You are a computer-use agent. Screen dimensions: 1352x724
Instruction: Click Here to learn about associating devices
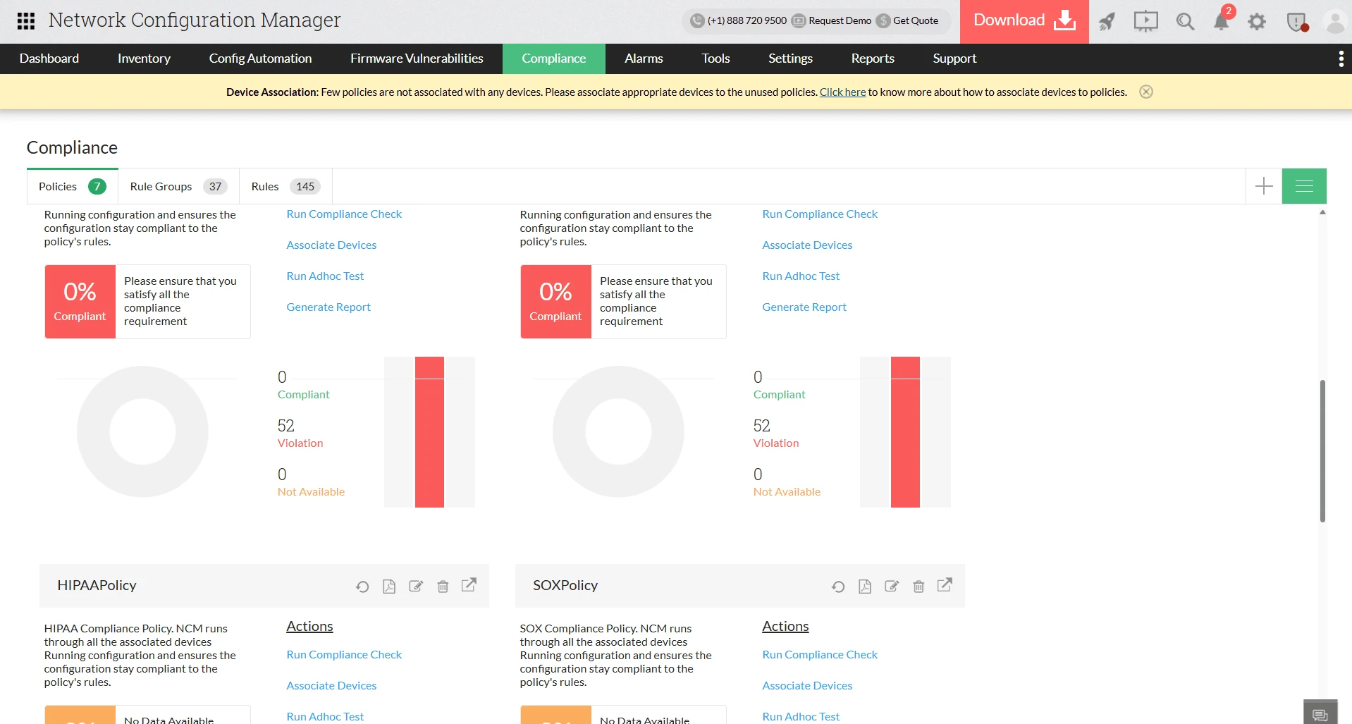842,92
